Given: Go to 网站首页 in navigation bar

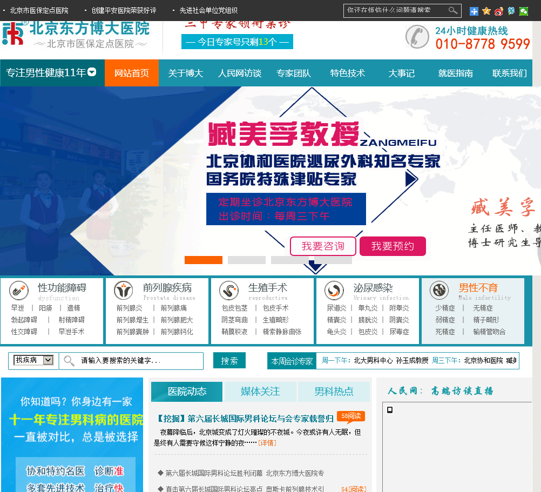Looking at the screenshot, I should (x=132, y=73).
